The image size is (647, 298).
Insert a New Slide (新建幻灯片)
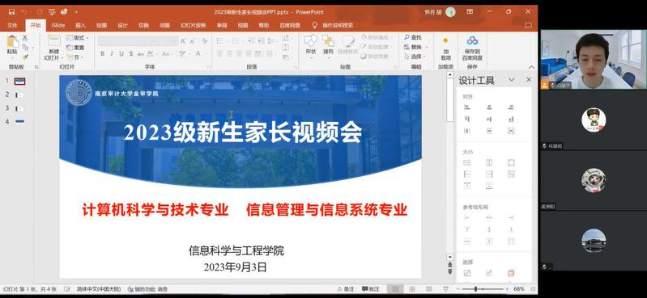54,48
